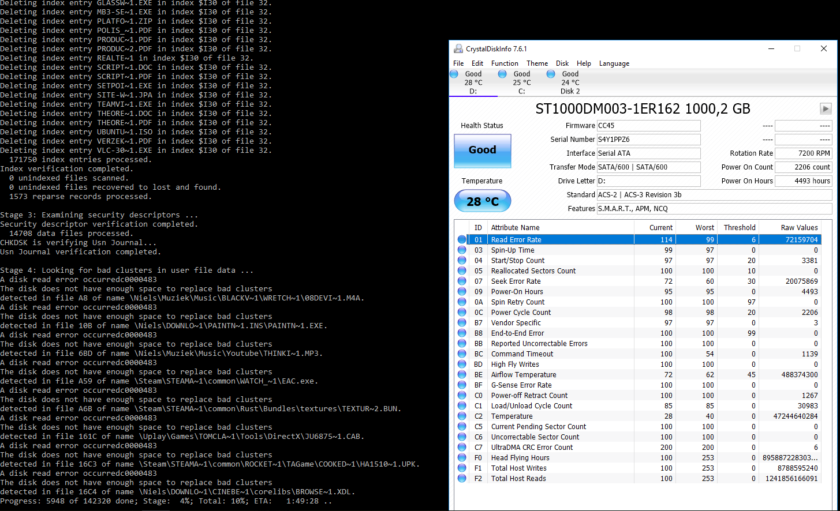Click the status orb beside Vendor Specific
The image size is (840, 511).
462,322
